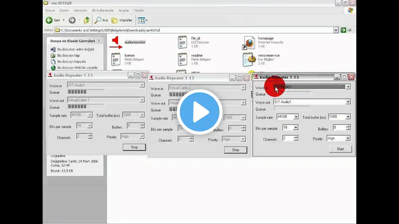Click the folder icon in the address bar
Screen dimensions: 399x224
point(57,30)
